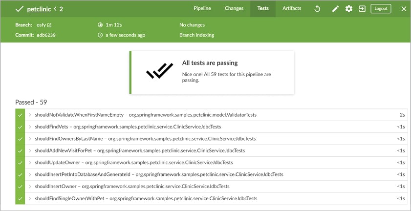Open the pipeline editor pencil icon
Image resolution: width=411 pixels, height=211 pixels.
[x=335, y=9]
